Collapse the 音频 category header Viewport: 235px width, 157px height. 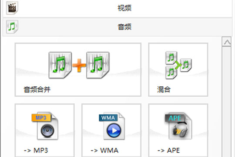(x=117, y=27)
